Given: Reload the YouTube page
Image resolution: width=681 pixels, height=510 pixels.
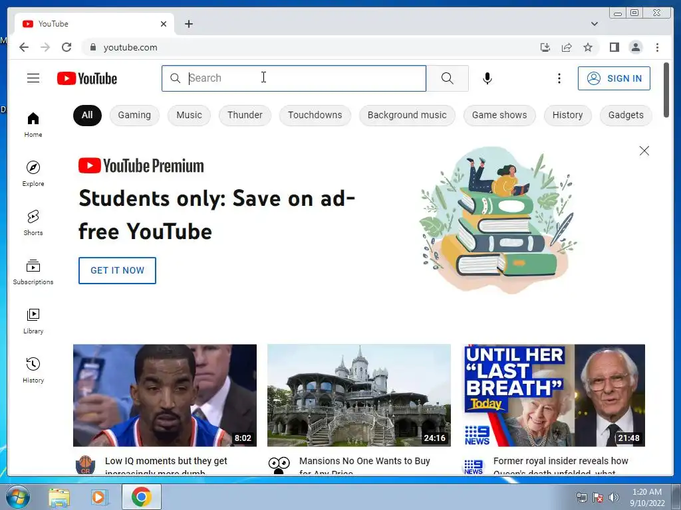Looking at the screenshot, I should click(x=67, y=47).
